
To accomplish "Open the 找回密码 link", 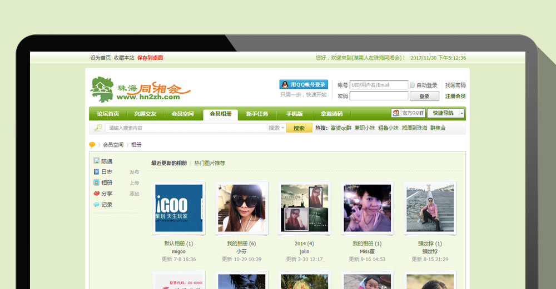I will [455, 85].
